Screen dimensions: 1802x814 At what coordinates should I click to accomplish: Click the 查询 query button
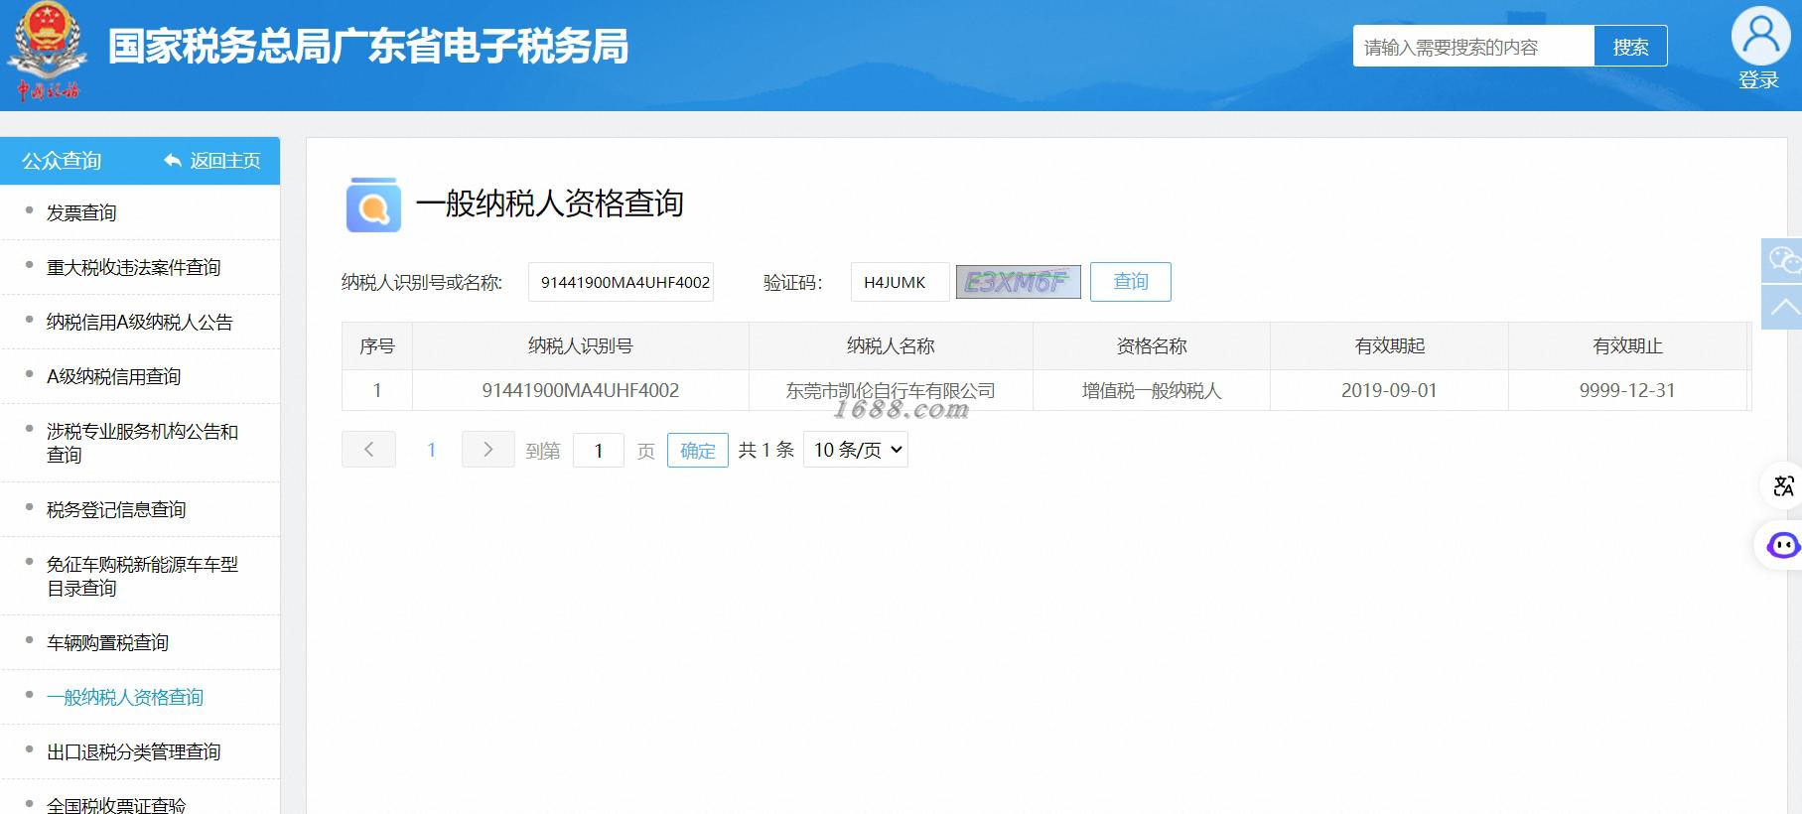(x=1130, y=282)
